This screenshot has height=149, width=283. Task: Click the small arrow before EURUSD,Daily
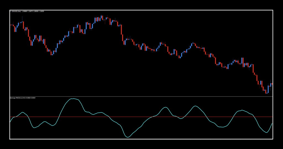11,11
